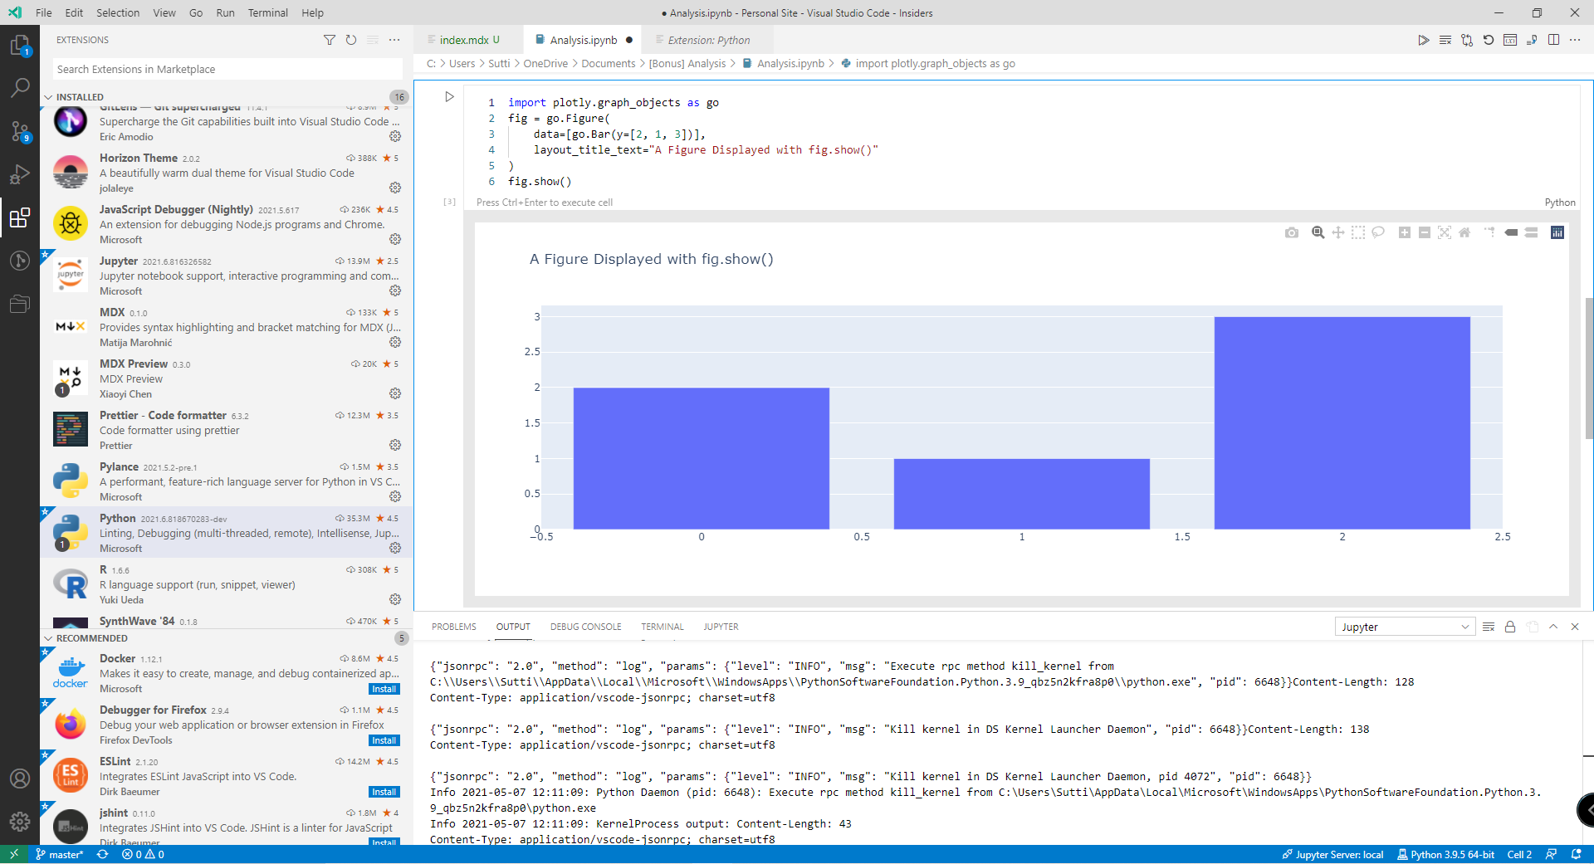
Task: Maximize the bottom panel with the chevron
Action: click(1553, 627)
